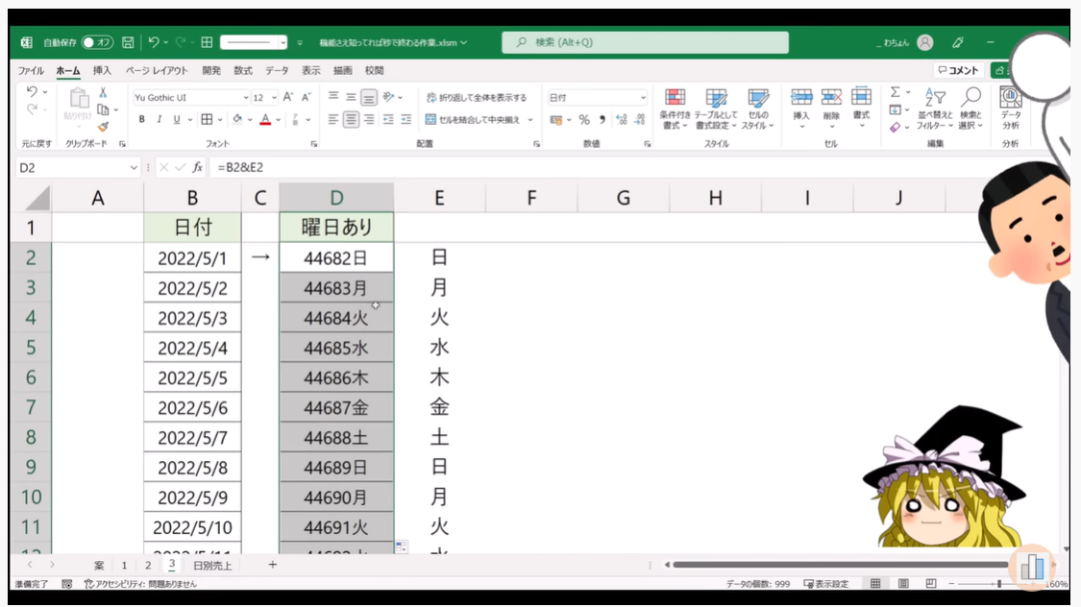Click the red font color swatch
1081x607 pixels.
pos(265,120)
